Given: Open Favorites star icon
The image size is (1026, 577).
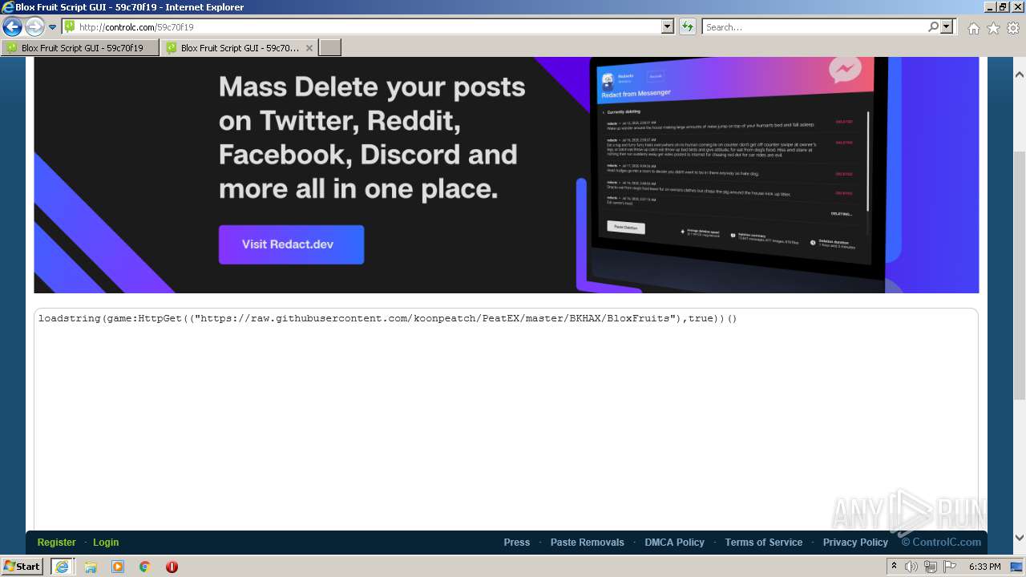Looking at the screenshot, I should point(993,28).
